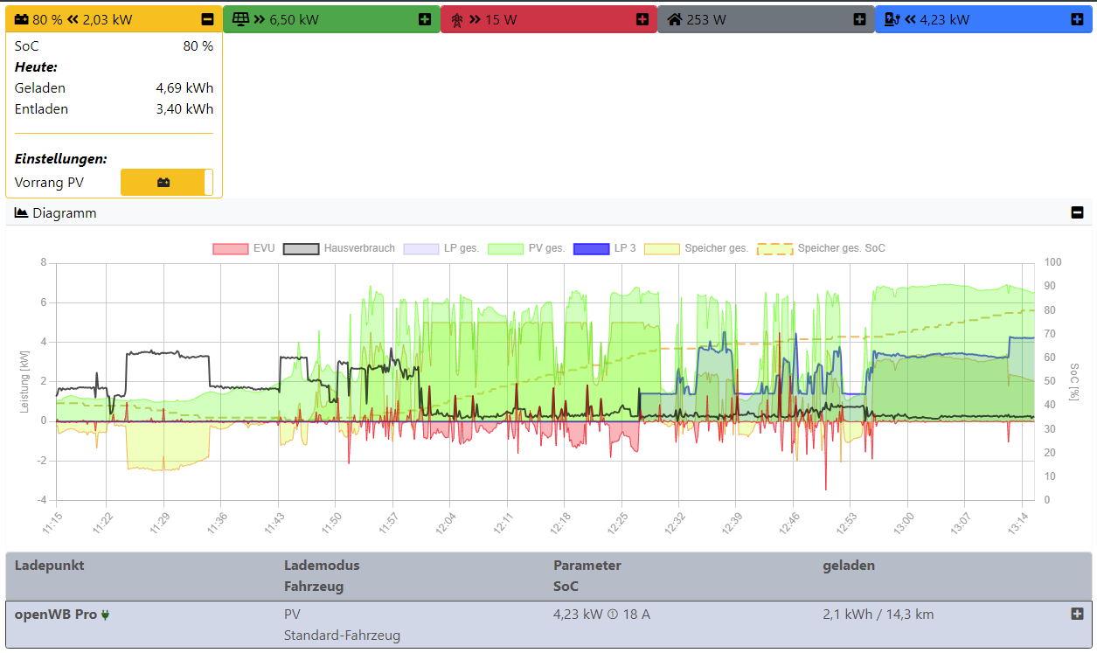Click the PV charge mode label
This screenshot has width=1097, height=653.
click(x=292, y=615)
